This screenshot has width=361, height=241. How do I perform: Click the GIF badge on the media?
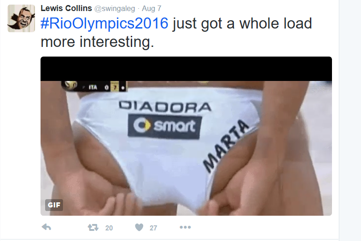54,205
